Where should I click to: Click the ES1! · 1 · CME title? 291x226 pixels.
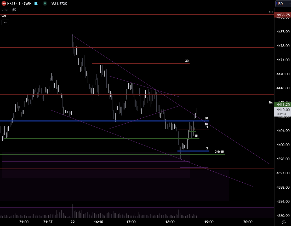pos(19,3)
